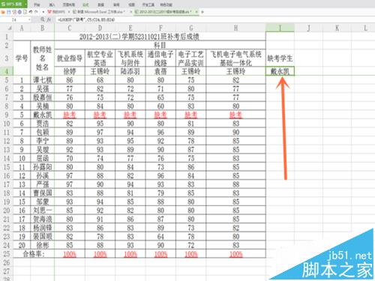This screenshot has height=281, width=375.
Task: Click teacher name 徐婷 in row 4
Action: tap(70, 71)
